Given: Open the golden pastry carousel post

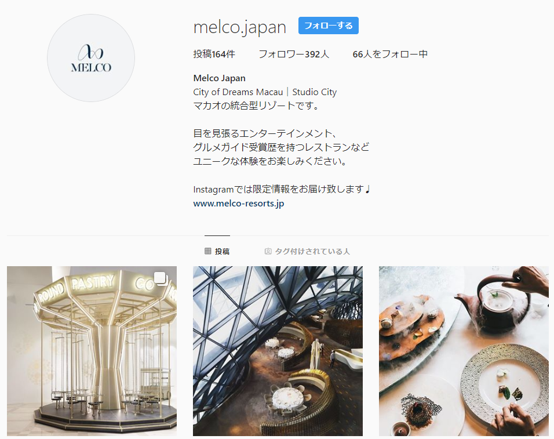Looking at the screenshot, I should pos(92,351).
